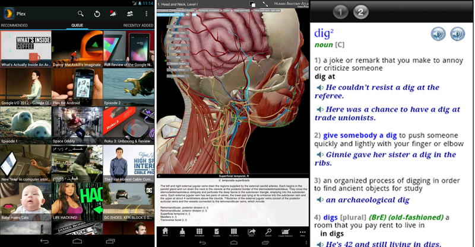475x247 pixels.
Task: Open Recently Added tab in Plex
Action: click(138, 25)
